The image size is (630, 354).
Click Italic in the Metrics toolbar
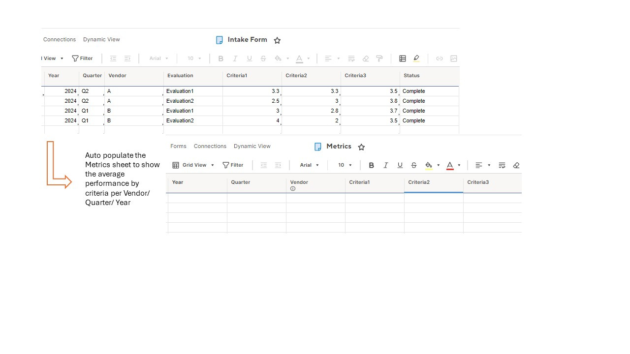(386, 165)
